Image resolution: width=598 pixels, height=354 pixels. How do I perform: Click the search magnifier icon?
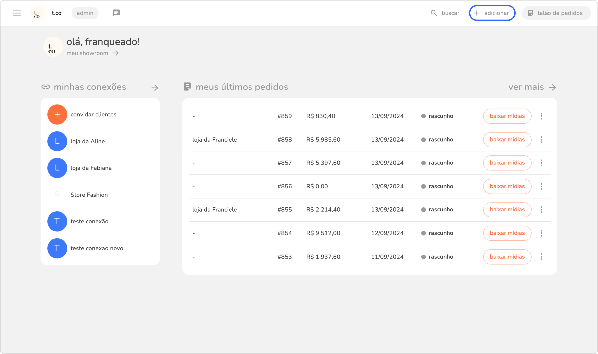coord(434,13)
